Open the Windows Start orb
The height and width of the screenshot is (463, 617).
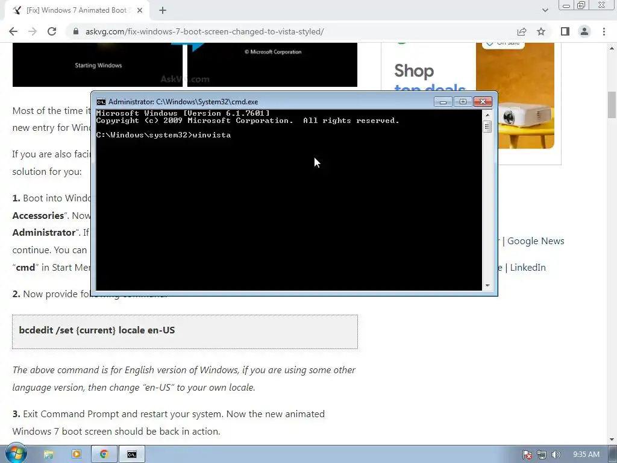tap(16, 453)
